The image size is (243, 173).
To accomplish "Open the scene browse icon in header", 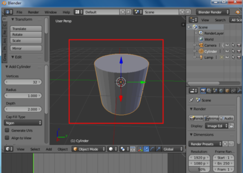I will (138, 12).
